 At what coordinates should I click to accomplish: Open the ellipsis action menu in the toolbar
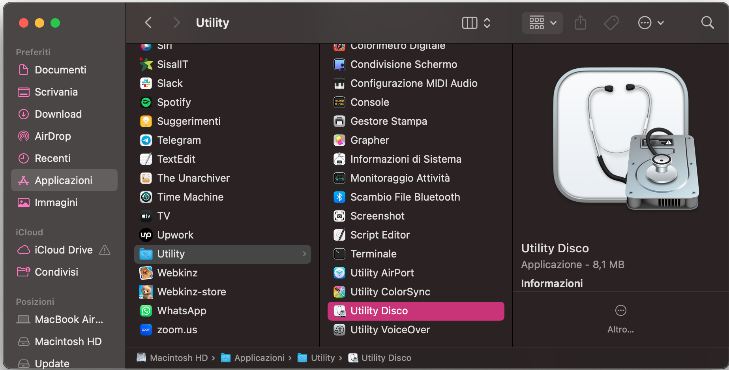[651, 23]
